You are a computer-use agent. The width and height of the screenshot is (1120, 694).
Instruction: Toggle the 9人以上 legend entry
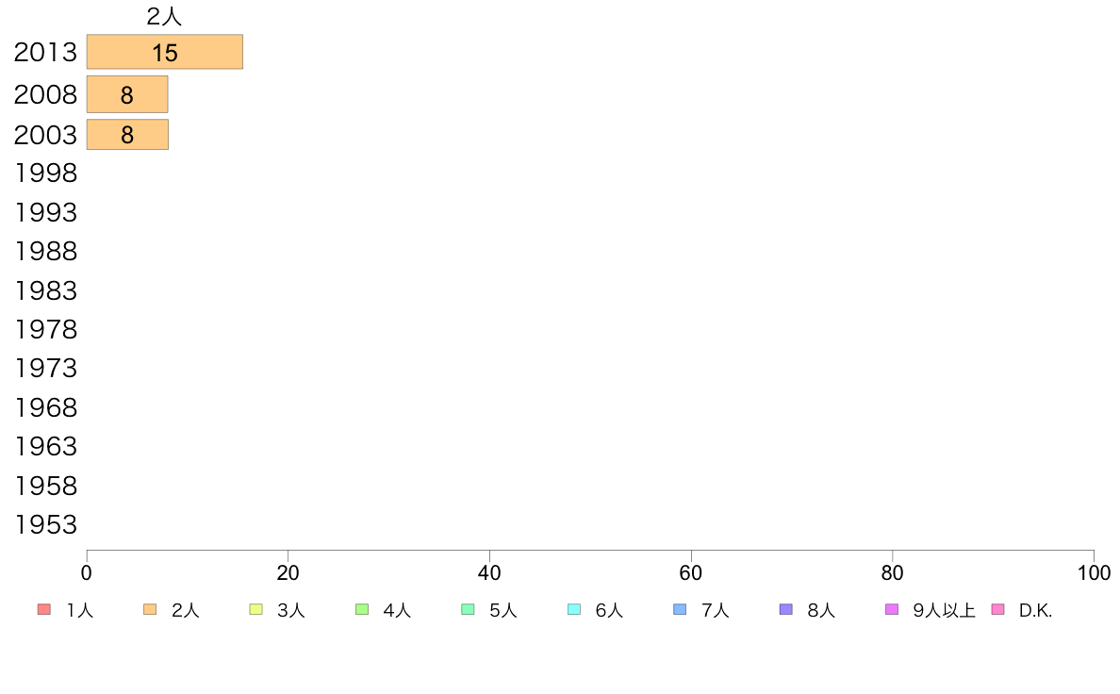pyautogui.click(x=931, y=610)
